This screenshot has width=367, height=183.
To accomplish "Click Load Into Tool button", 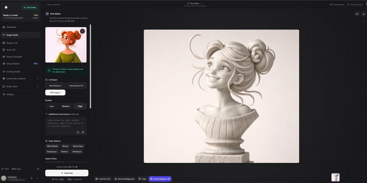I will 103,179.
